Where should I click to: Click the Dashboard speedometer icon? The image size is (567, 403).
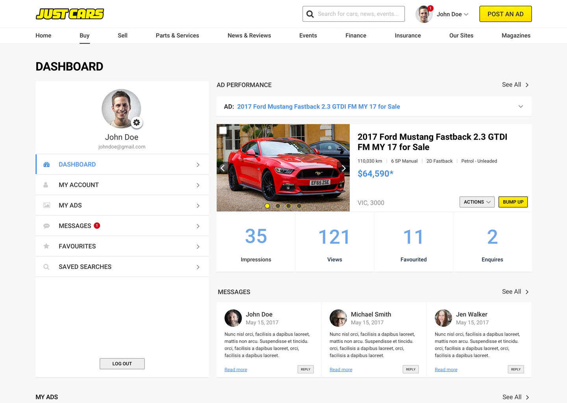click(x=46, y=165)
